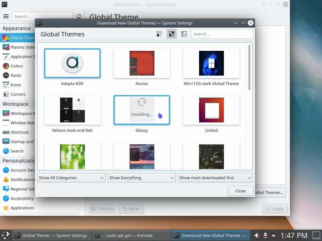Open the Search settings entry
322x241 pixels.
(x=18, y=151)
